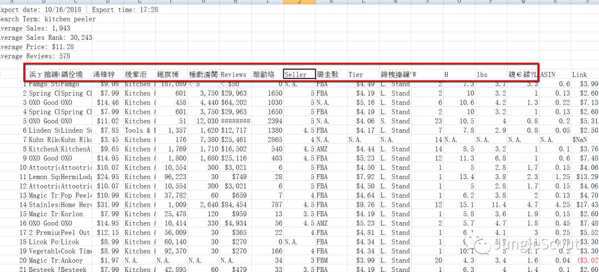Click the 'Average Sales Rank: 30,243' cell
The height and width of the screenshot is (272, 599).
46,38
